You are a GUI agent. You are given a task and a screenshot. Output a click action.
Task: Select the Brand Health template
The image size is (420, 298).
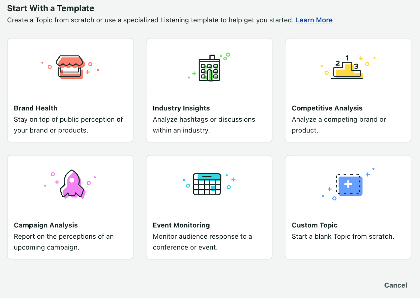point(70,90)
